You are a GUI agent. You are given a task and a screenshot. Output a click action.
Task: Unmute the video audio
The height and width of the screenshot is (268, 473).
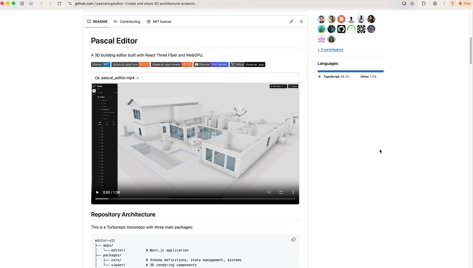click(x=269, y=192)
